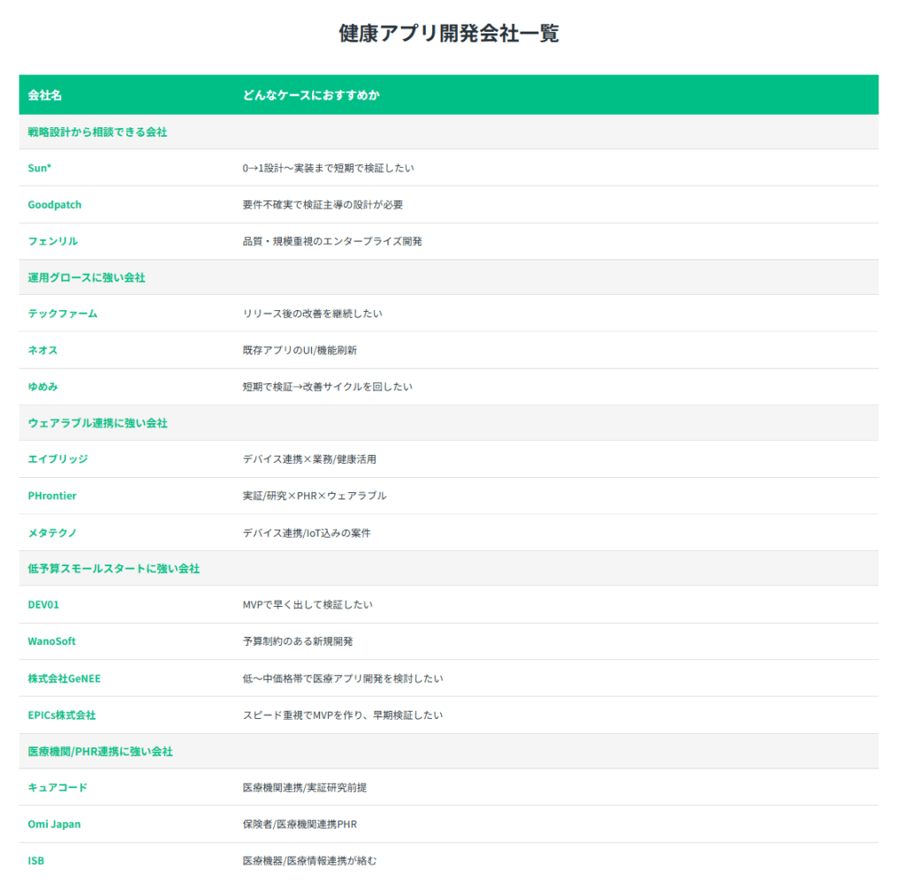This screenshot has height=893, width=905.
Task: Select the テックファーム link
Action: point(63,314)
